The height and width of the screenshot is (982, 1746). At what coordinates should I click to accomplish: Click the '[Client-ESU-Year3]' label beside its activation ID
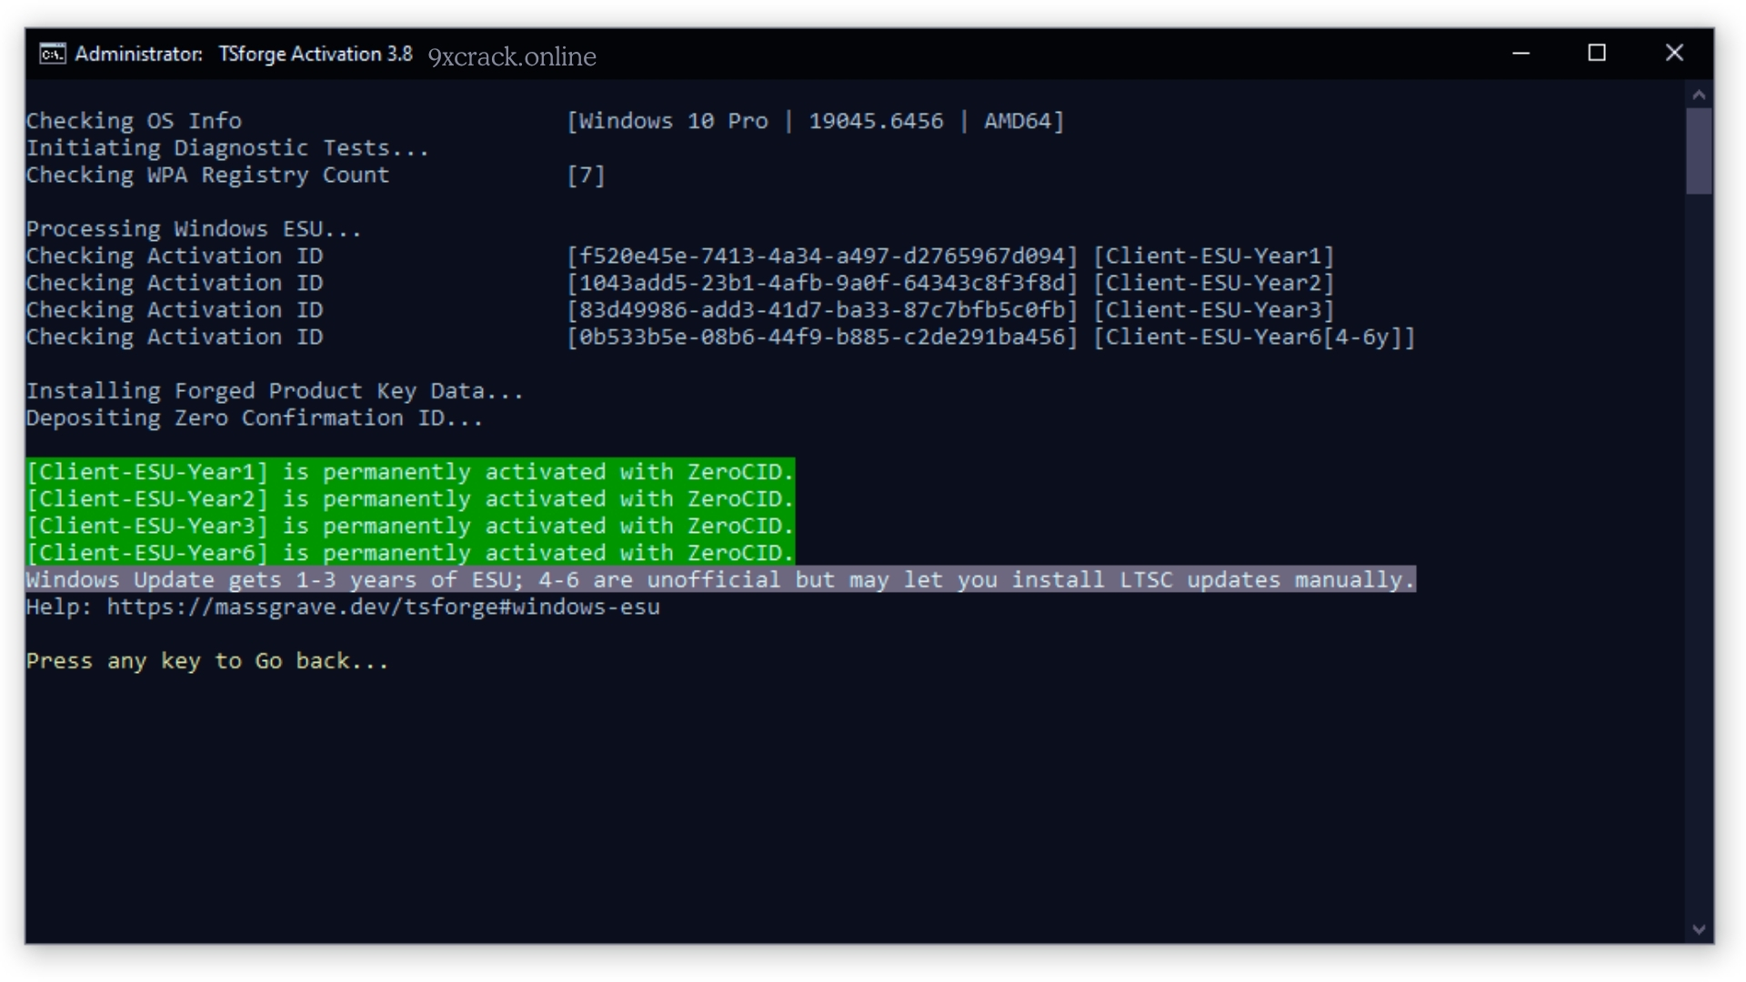click(x=1214, y=310)
